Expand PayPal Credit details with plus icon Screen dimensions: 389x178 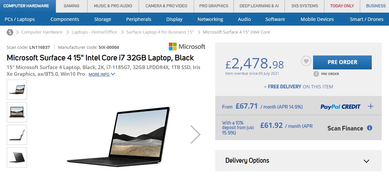pos(371,106)
